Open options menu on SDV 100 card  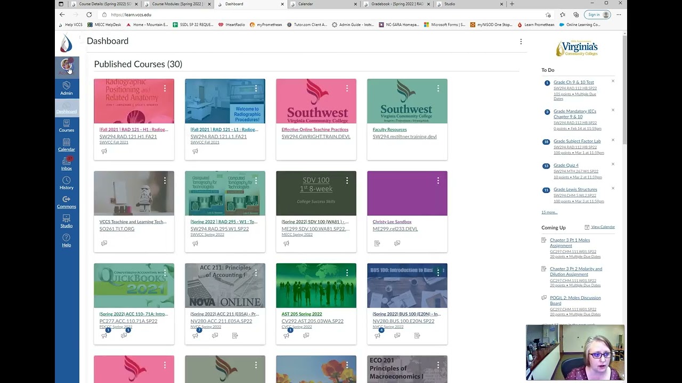click(x=347, y=181)
